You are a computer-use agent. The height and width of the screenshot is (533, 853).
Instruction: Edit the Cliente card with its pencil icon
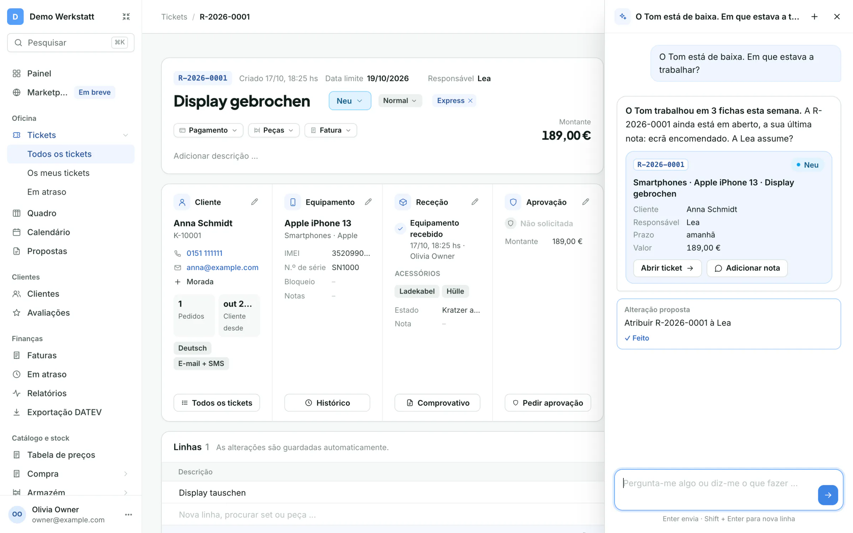tap(254, 202)
